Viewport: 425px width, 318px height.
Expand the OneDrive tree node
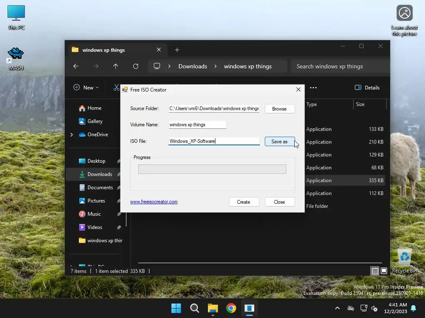coord(71,135)
